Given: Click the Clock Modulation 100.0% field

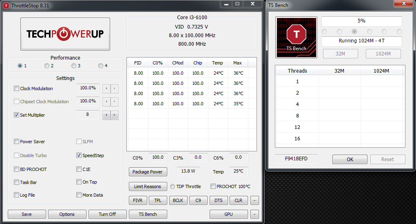Looking at the screenshot, I should (88, 88).
